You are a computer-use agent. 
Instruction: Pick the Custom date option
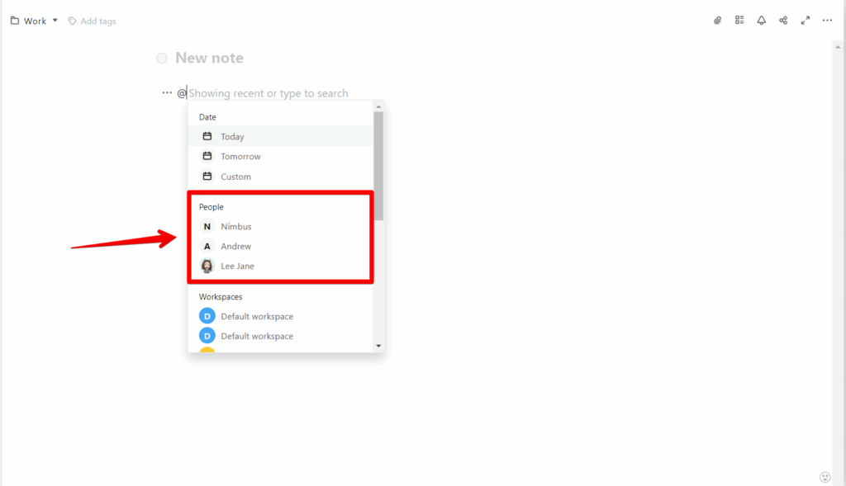click(235, 176)
